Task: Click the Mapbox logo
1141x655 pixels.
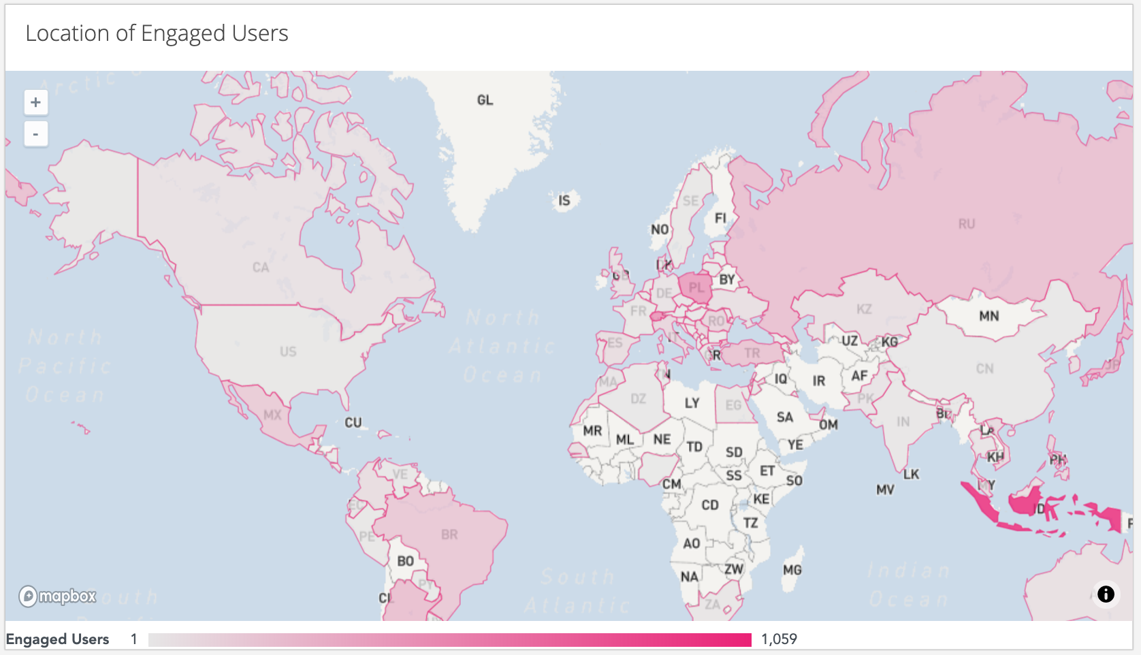Action: 58,596
